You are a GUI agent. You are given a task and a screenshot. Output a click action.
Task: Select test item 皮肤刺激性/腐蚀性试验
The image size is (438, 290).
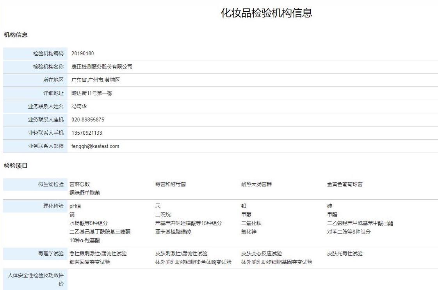(181, 253)
